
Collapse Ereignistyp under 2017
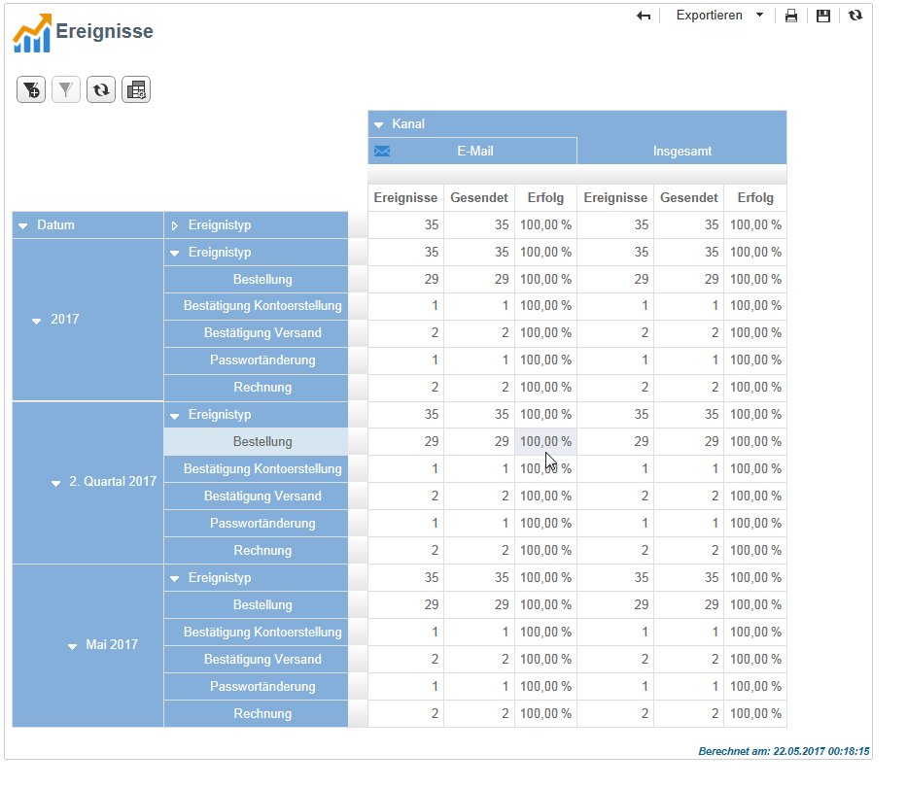(x=175, y=254)
